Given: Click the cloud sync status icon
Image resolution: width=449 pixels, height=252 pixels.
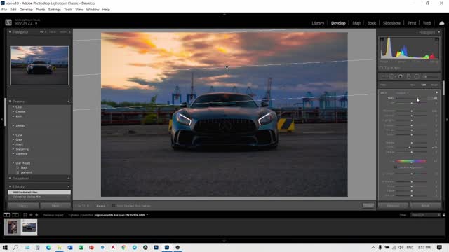Looking at the screenshot, I should point(442,23).
